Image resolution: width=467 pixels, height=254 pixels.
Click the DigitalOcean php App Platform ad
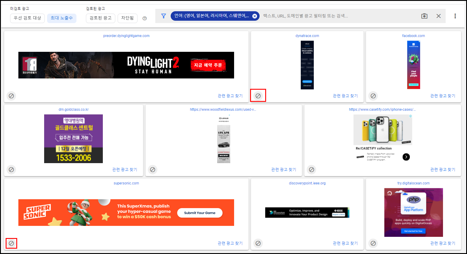click(413, 213)
